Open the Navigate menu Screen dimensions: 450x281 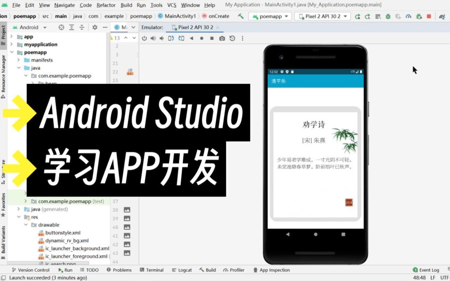point(65,5)
